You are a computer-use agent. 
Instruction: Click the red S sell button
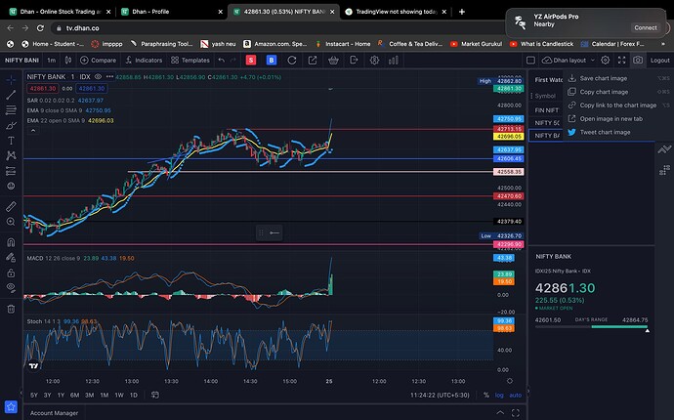coord(251,61)
